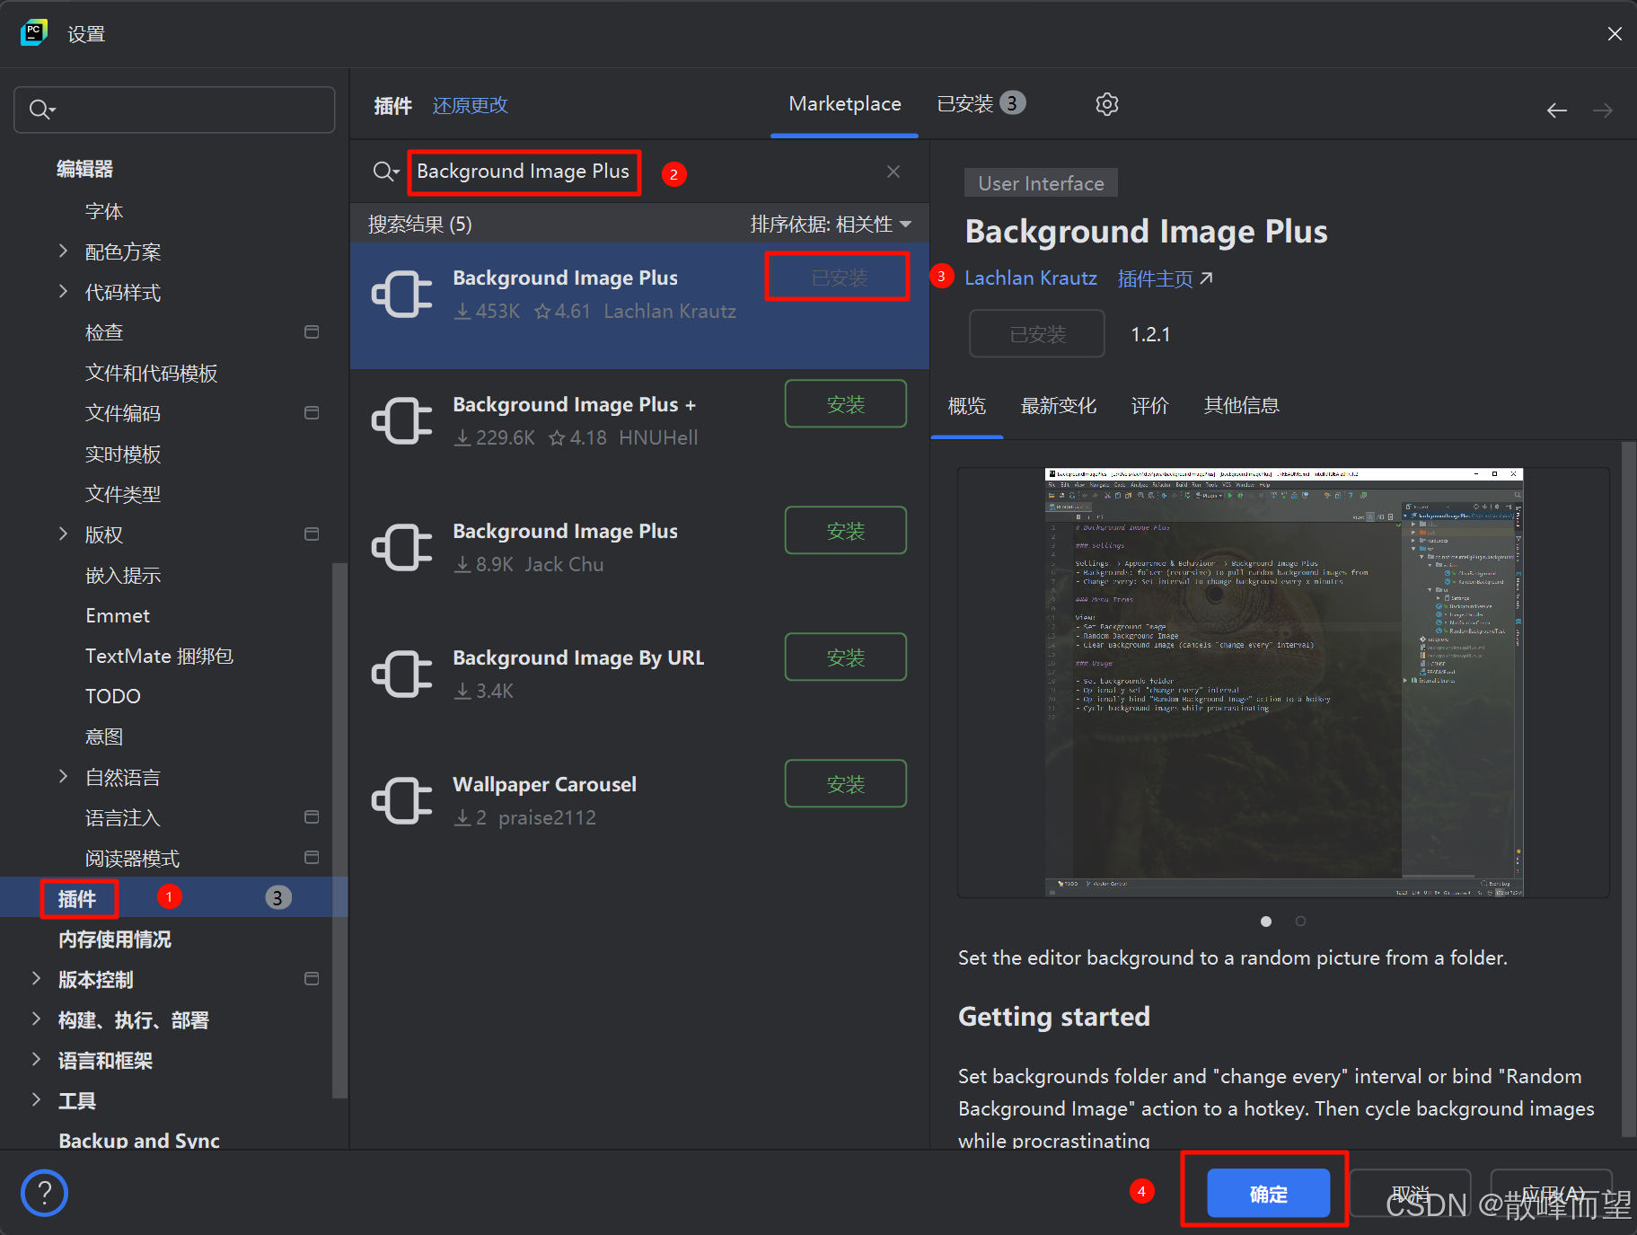
Task: Expand the 自然语言 tree node
Action: tap(63, 776)
